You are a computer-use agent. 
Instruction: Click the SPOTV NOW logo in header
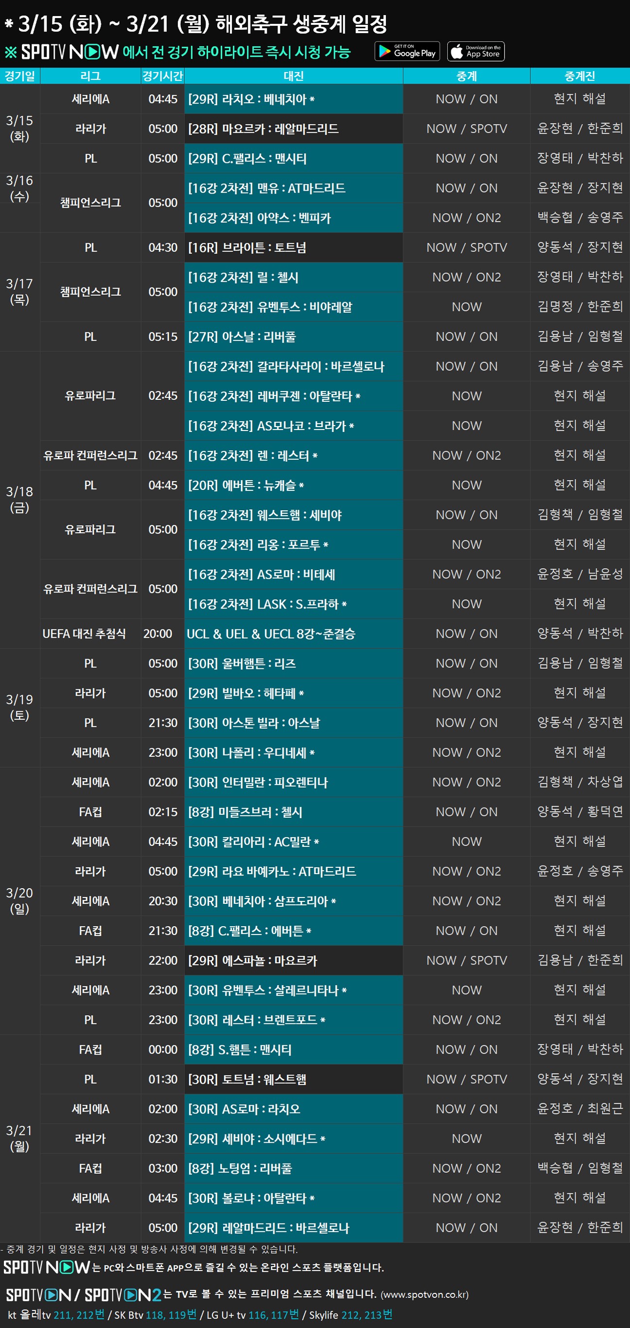click(x=70, y=52)
